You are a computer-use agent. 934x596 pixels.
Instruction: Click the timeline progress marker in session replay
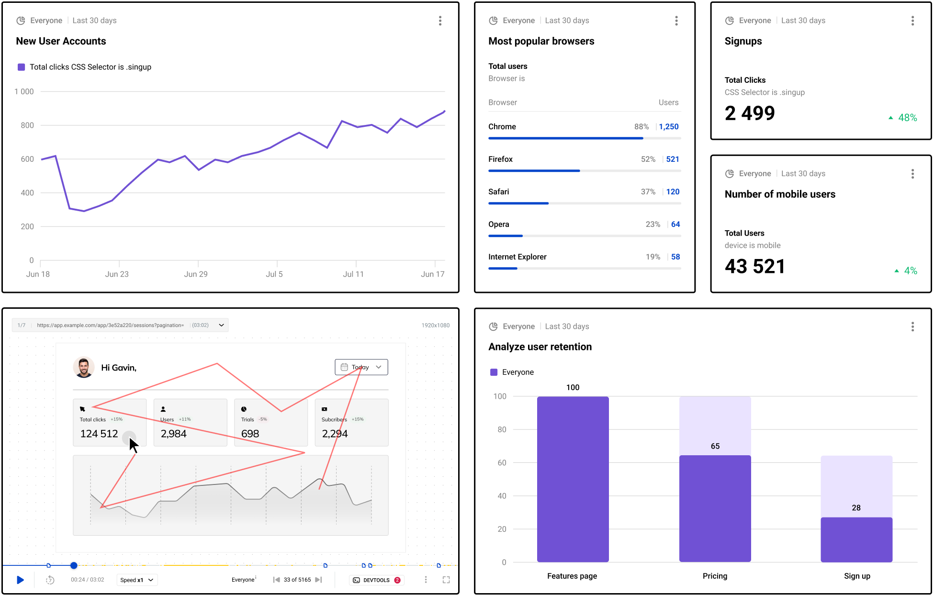click(74, 562)
